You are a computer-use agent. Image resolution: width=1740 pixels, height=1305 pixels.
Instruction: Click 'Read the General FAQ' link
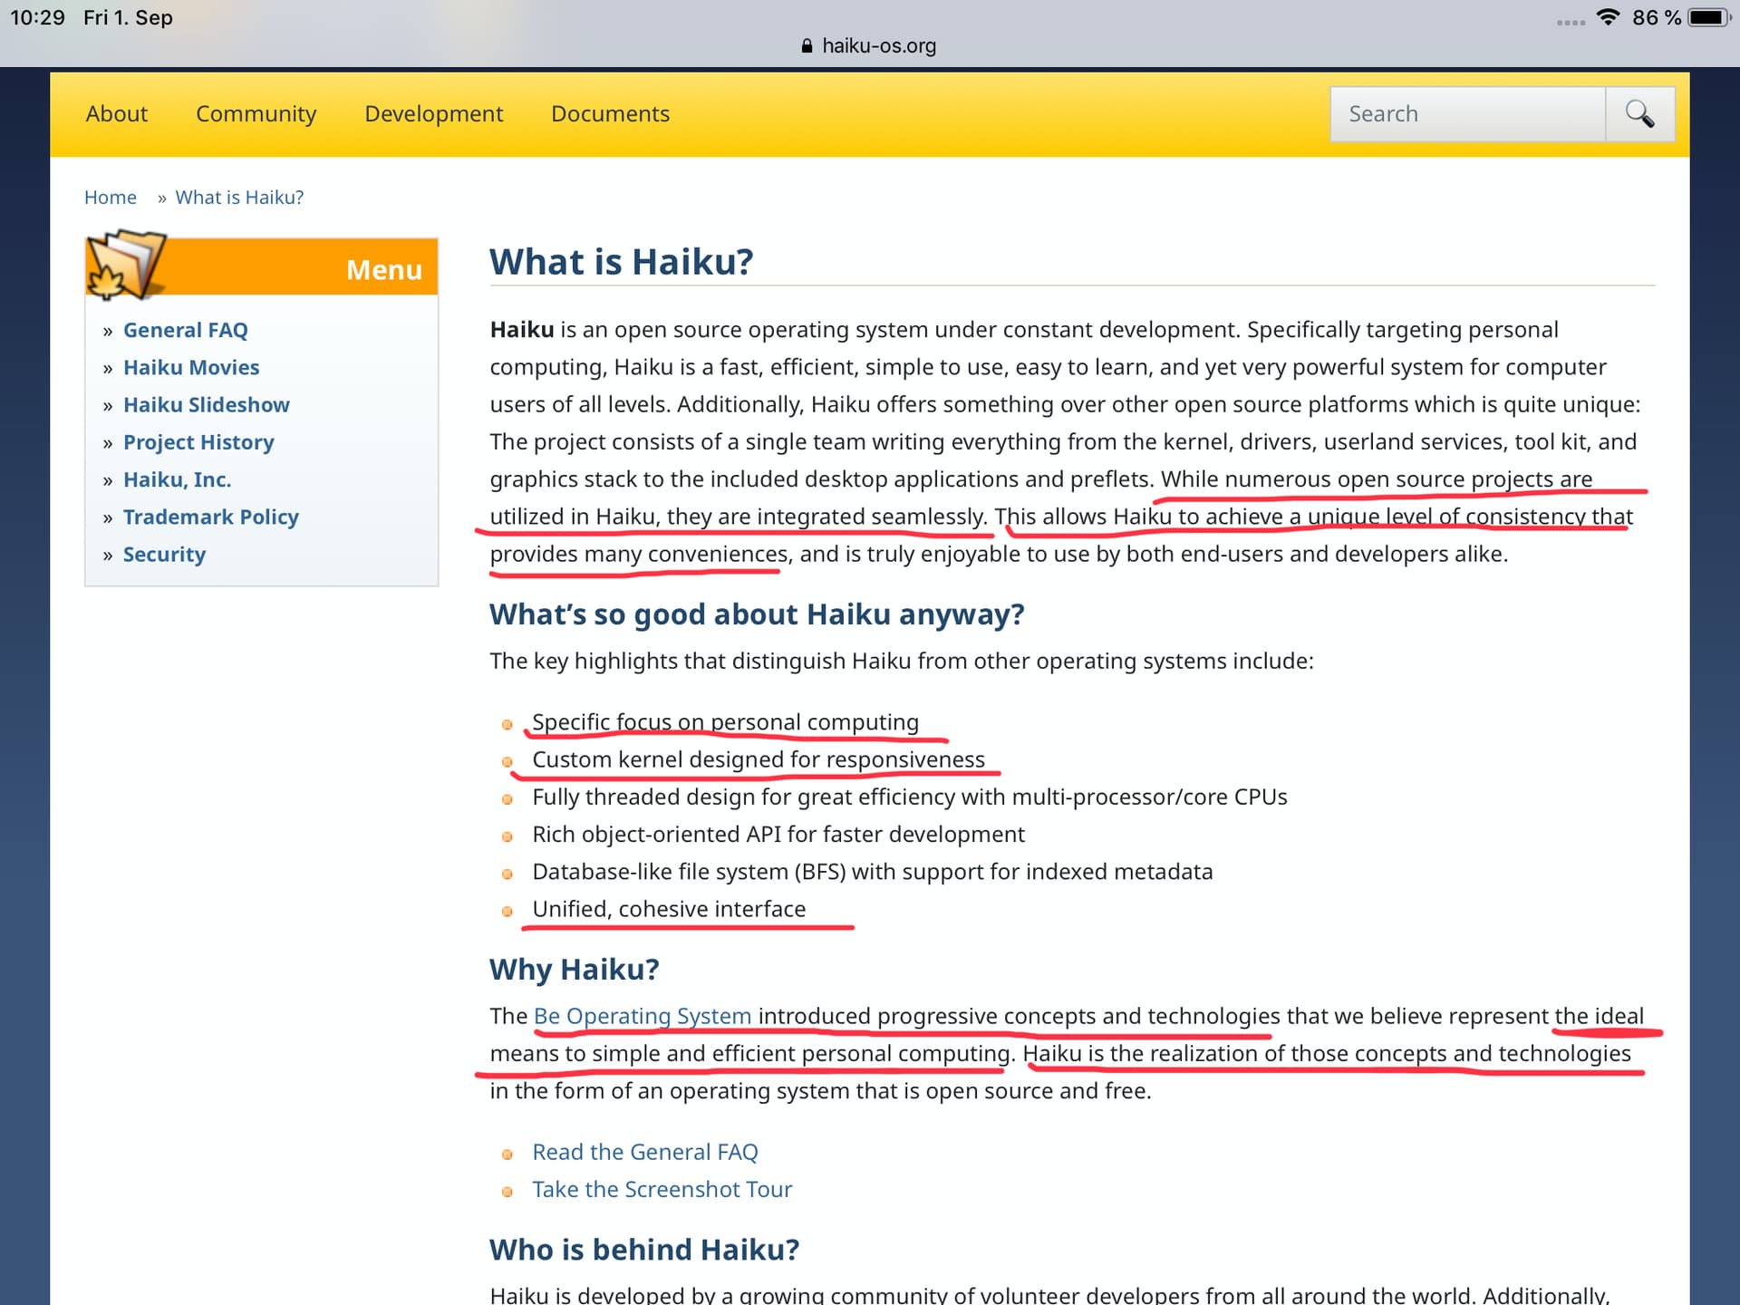(645, 1152)
